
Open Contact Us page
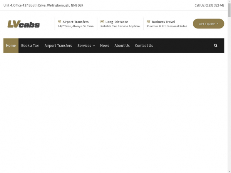point(144,45)
